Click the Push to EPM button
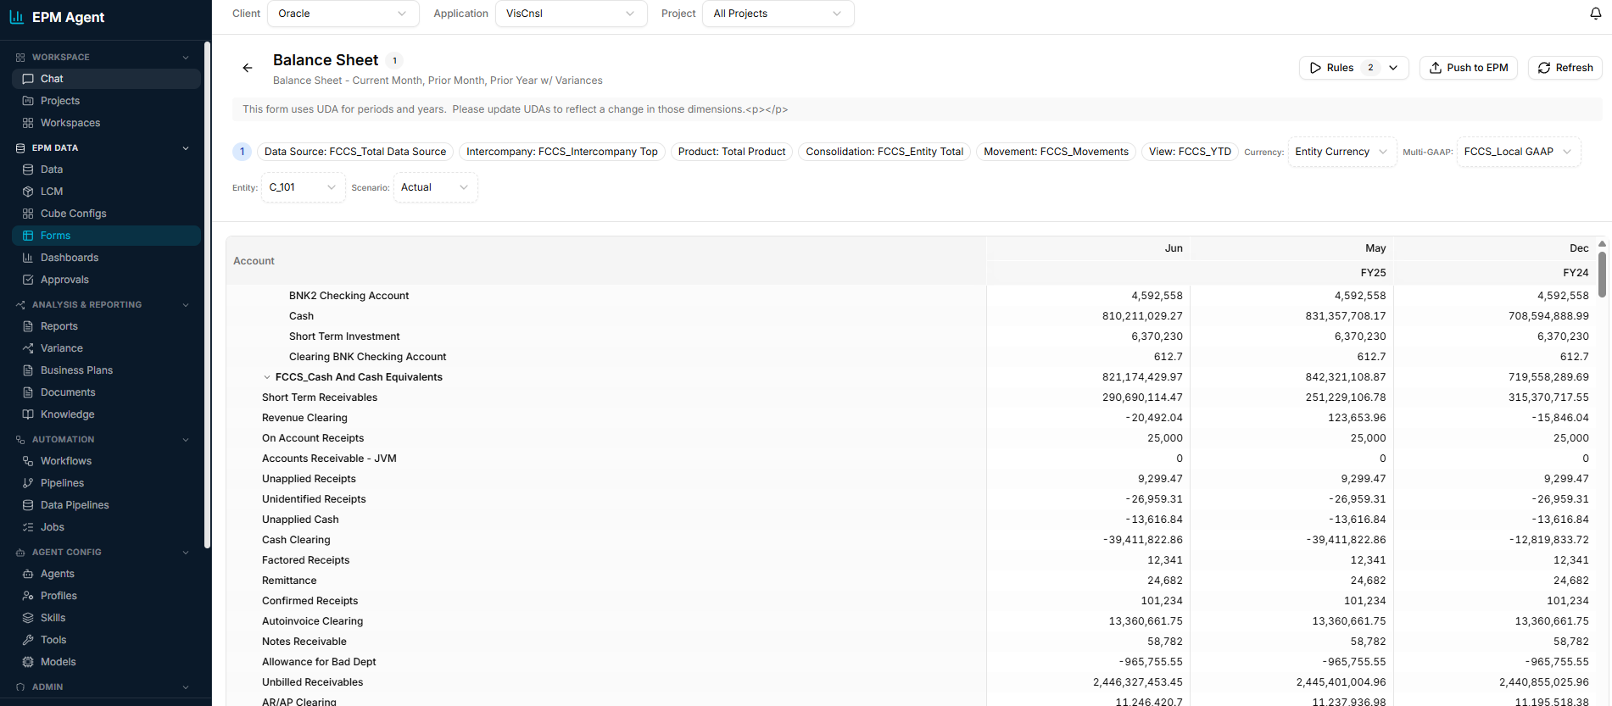Image resolution: width=1612 pixels, height=706 pixels. tap(1469, 68)
